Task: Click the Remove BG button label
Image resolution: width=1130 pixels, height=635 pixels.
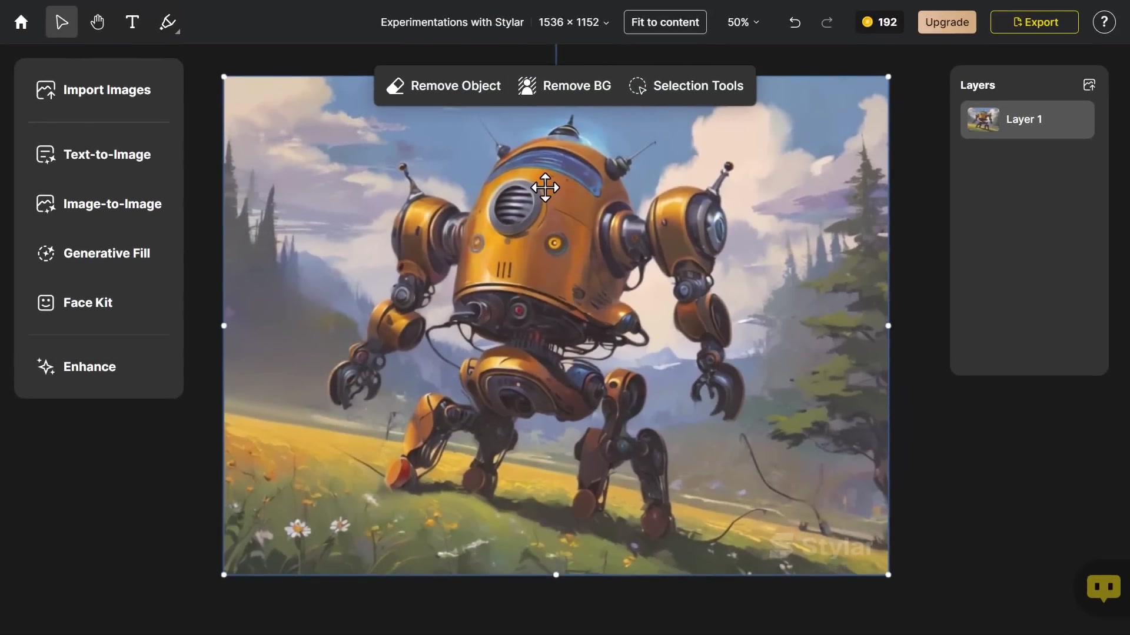Action: pos(577,86)
